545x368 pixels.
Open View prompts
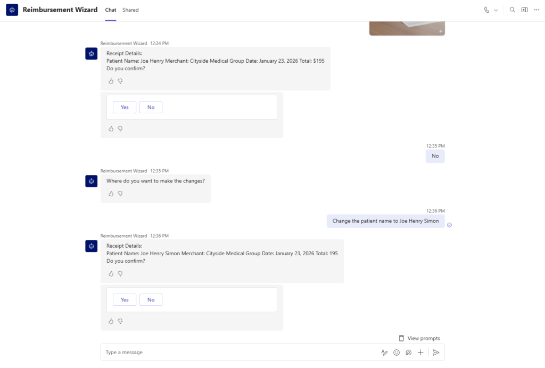[x=419, y=338]
